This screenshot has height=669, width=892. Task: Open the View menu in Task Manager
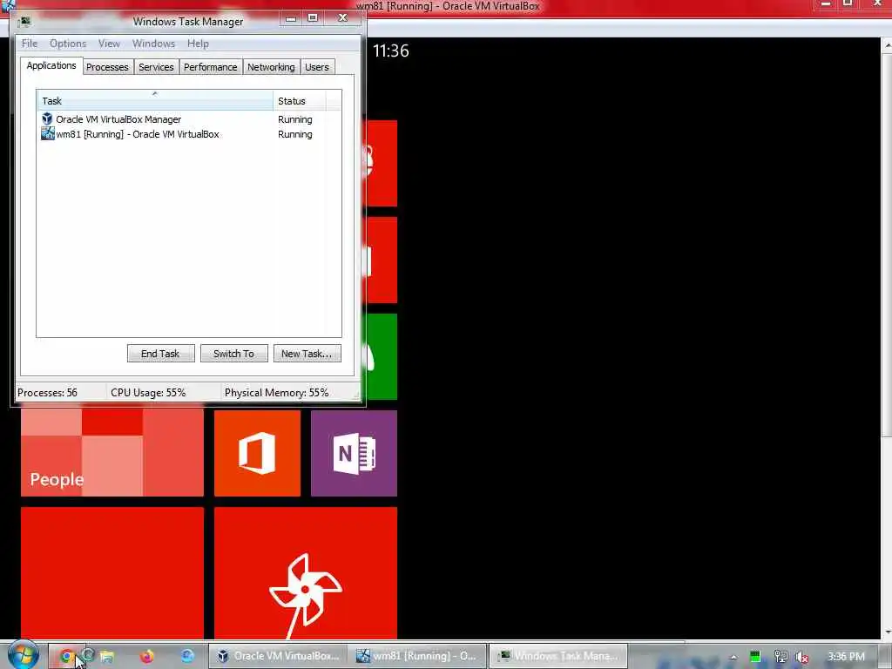(109, 44)
